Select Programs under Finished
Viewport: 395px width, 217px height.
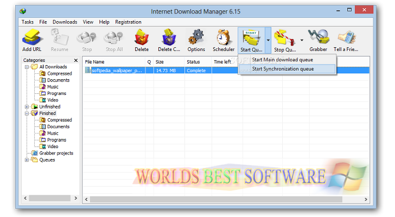(x=56, y=140)
